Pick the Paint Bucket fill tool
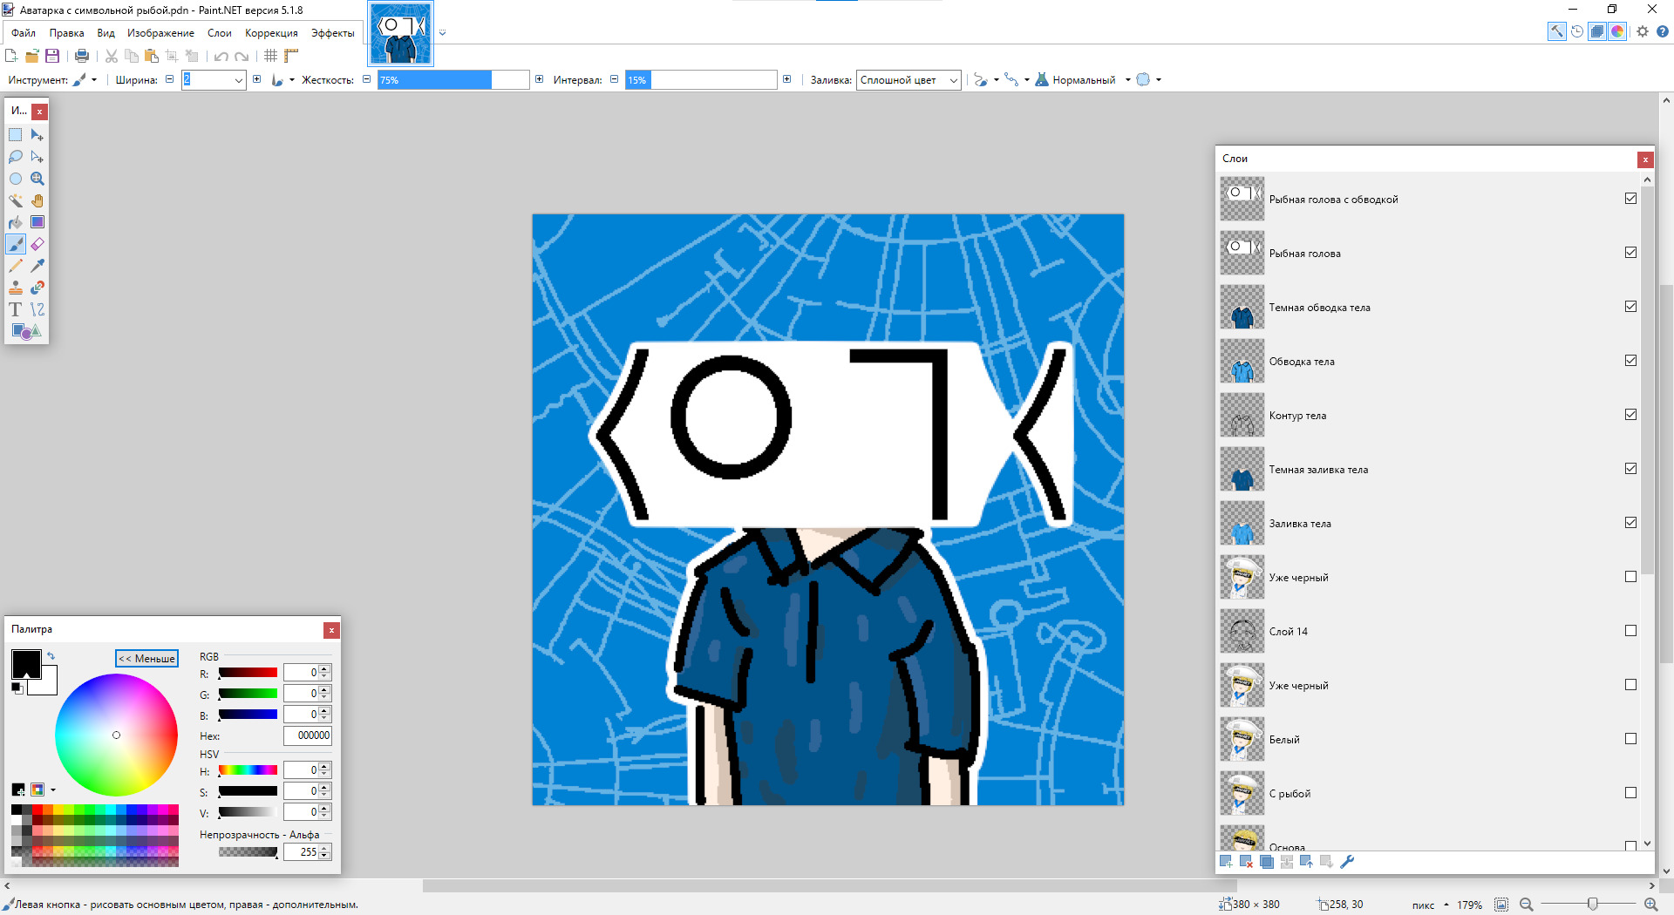The height and width of the screenshot is (915, 1674). coord(16,222)
